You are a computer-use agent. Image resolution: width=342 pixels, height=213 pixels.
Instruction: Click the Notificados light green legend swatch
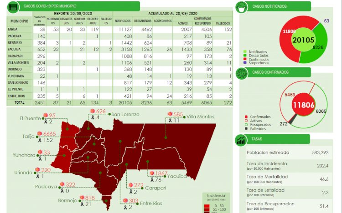(x=245, y=51)
